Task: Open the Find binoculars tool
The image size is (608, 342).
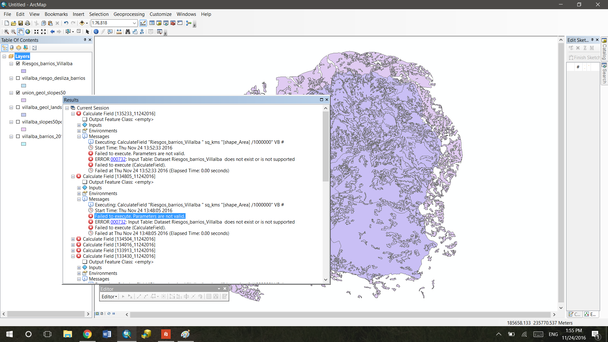Action: (128, 32)
